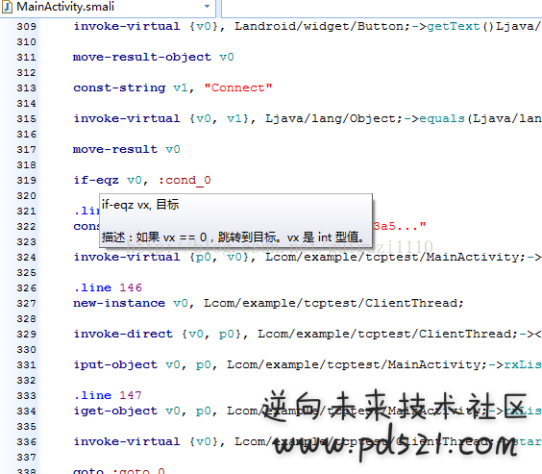The height and width of the screenshot is (474, 542).
Task: Click ClientThread class name on line 327
Action: pos(411,303)
